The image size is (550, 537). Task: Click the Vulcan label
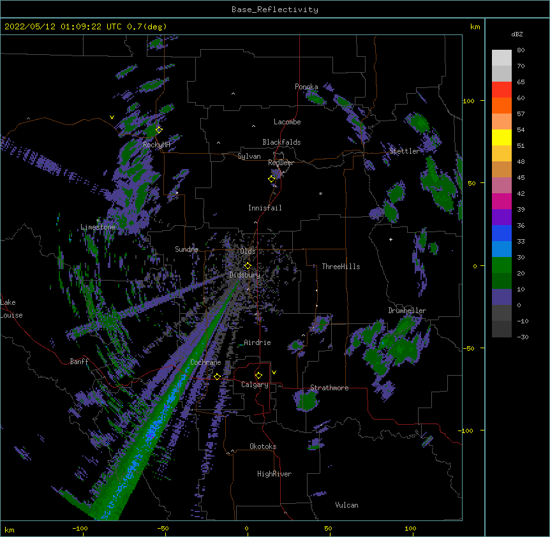tap(346, 505)
